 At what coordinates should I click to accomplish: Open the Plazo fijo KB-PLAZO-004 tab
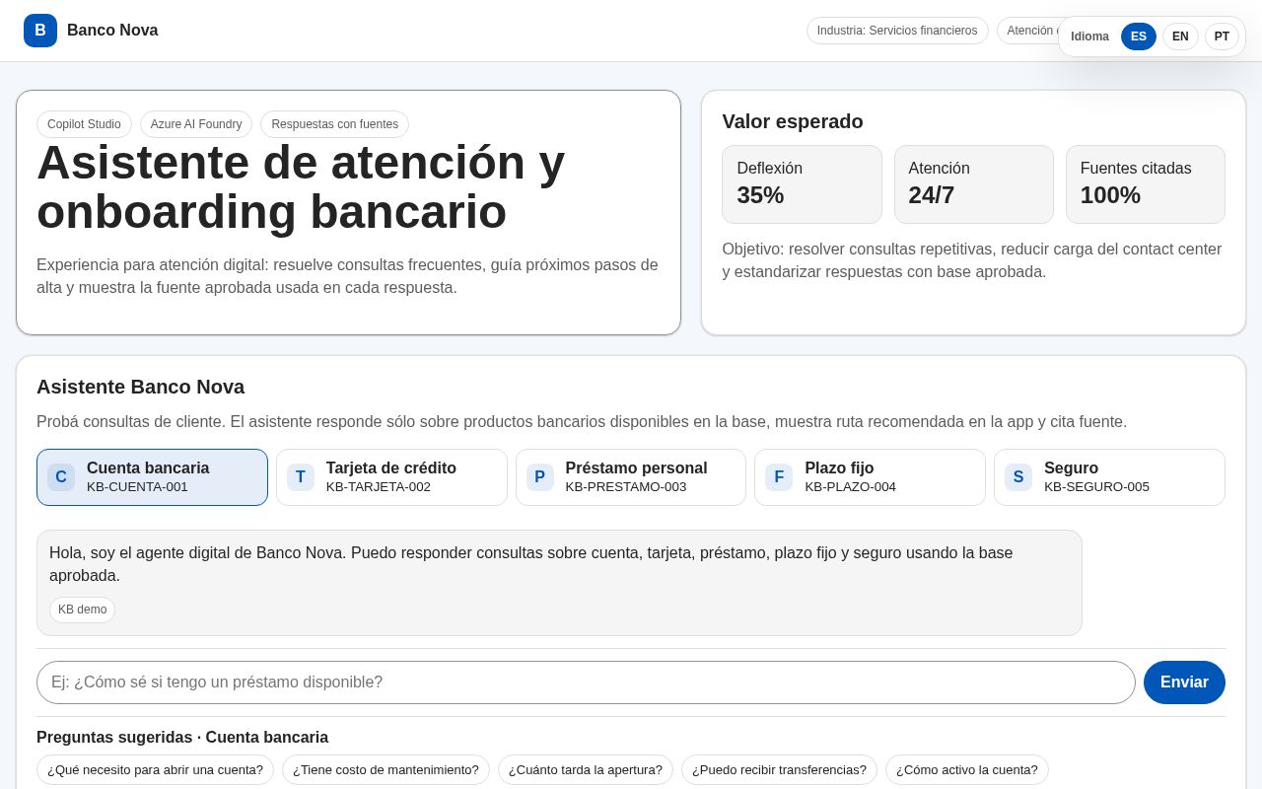tap(870, 477)
